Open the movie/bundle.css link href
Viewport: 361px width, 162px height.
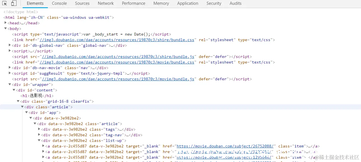click(117, 62)
